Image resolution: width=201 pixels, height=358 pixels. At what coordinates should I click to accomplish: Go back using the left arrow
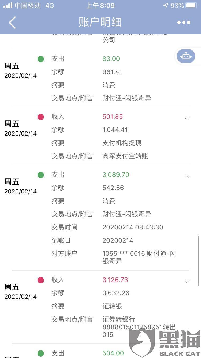click(12, 22)
